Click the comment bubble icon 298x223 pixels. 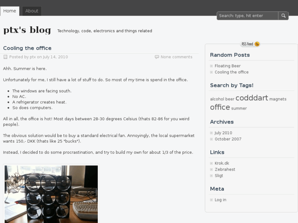157,57
